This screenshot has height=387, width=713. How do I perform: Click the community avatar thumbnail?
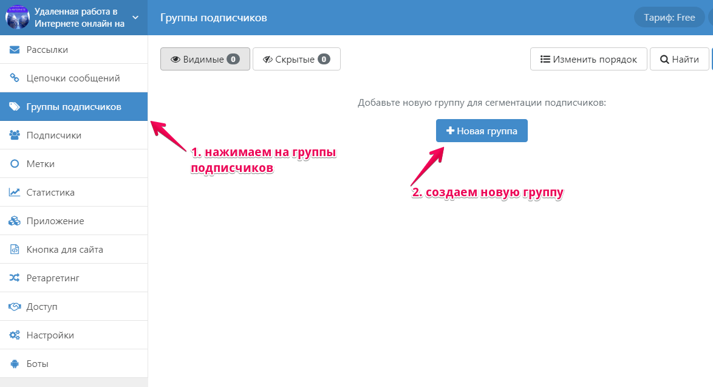pyautogui.click(x=18, y=18)
